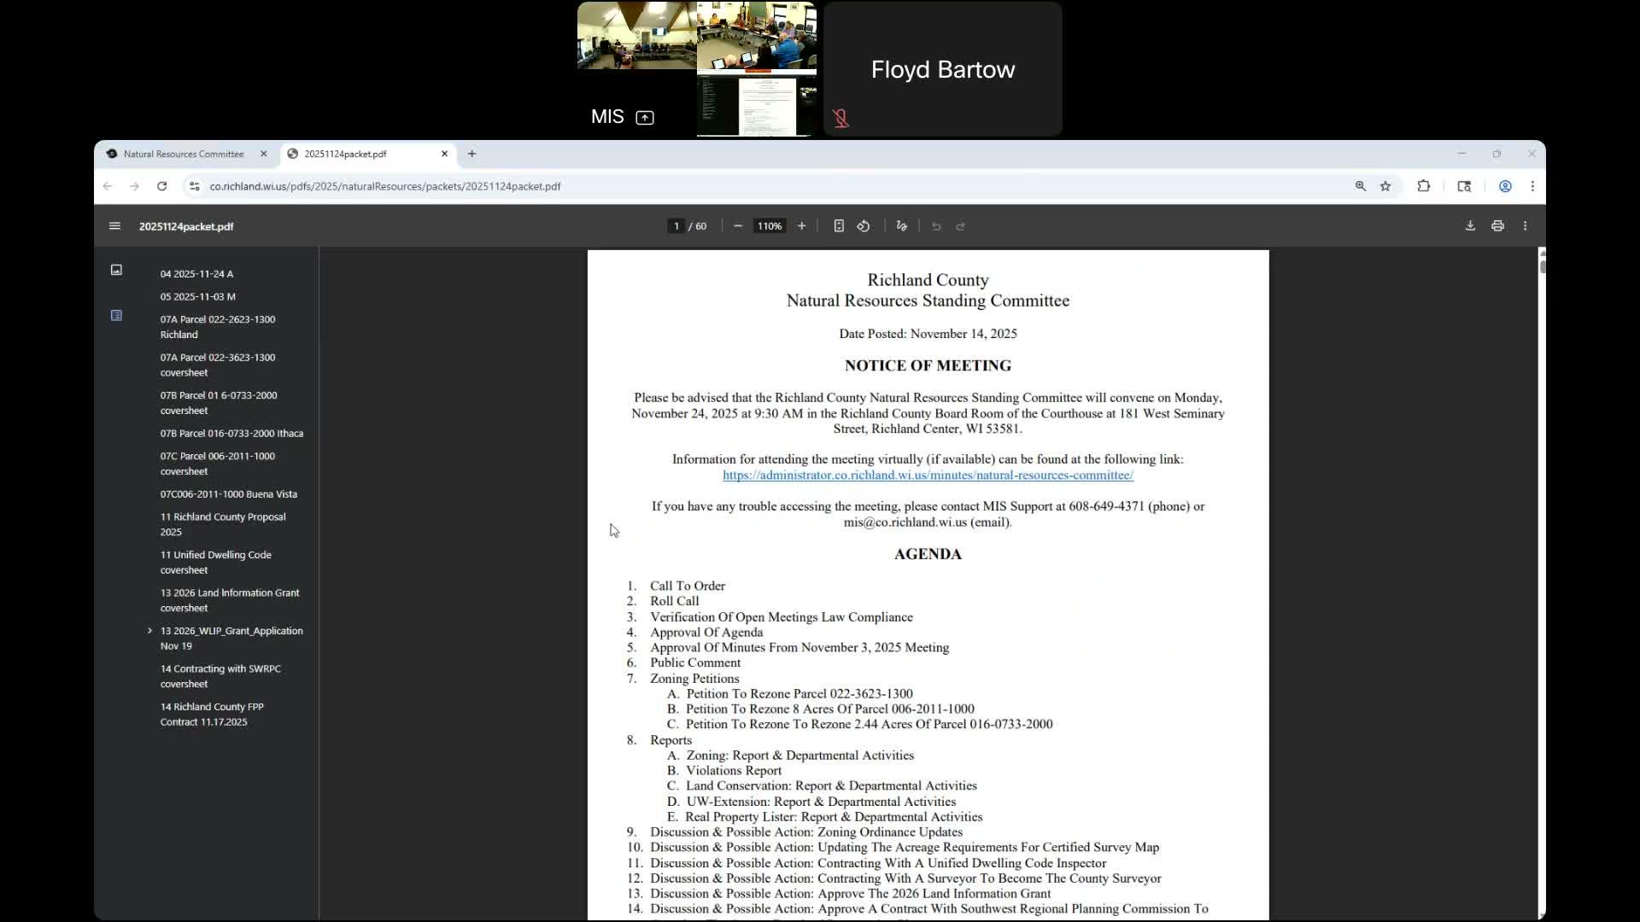The image size is (1640, 922).
Task: Open Chrome's three-dot browser menu
Action: [x=1532, y=186]
